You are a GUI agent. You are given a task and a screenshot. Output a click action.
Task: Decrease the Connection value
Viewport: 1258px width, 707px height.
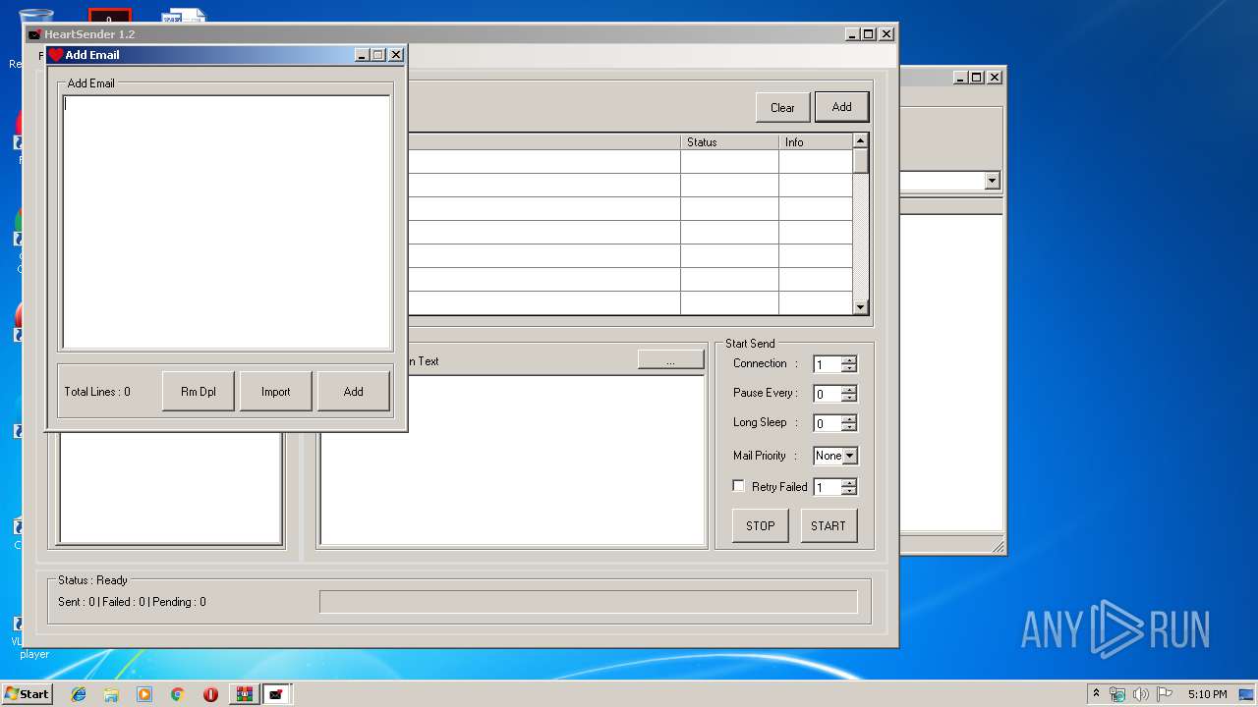849,368
